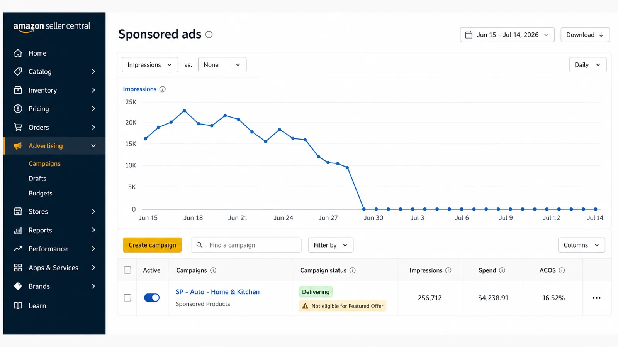Click the Pricing dollar icon
Image resolution: width=618 pixels, height=347 pixels.
click(18, 109)
